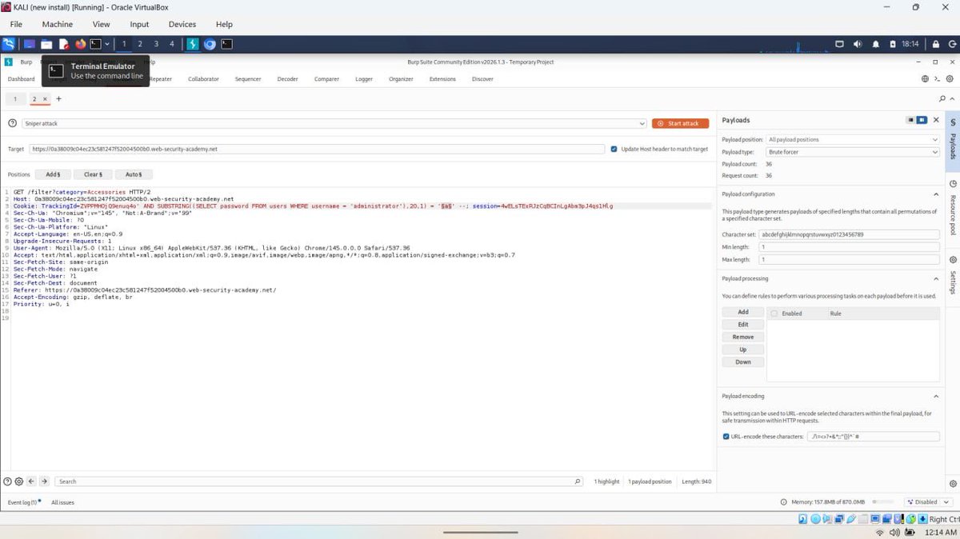
Task: Add a new Intruder tab with plus
Action: click(58, 98)
